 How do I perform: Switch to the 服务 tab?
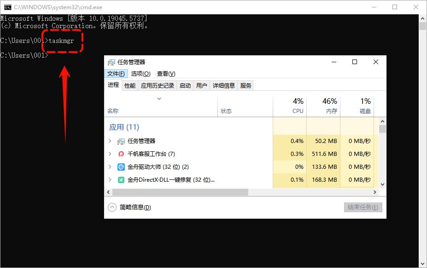click(x=246, y=86)
